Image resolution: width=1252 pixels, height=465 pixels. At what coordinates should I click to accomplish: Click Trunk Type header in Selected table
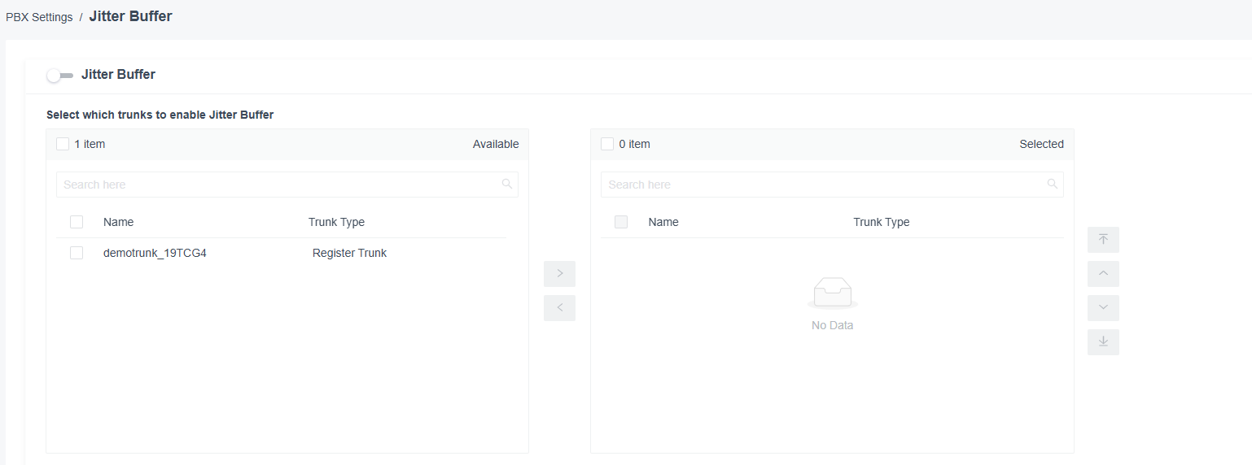(881, 222)
